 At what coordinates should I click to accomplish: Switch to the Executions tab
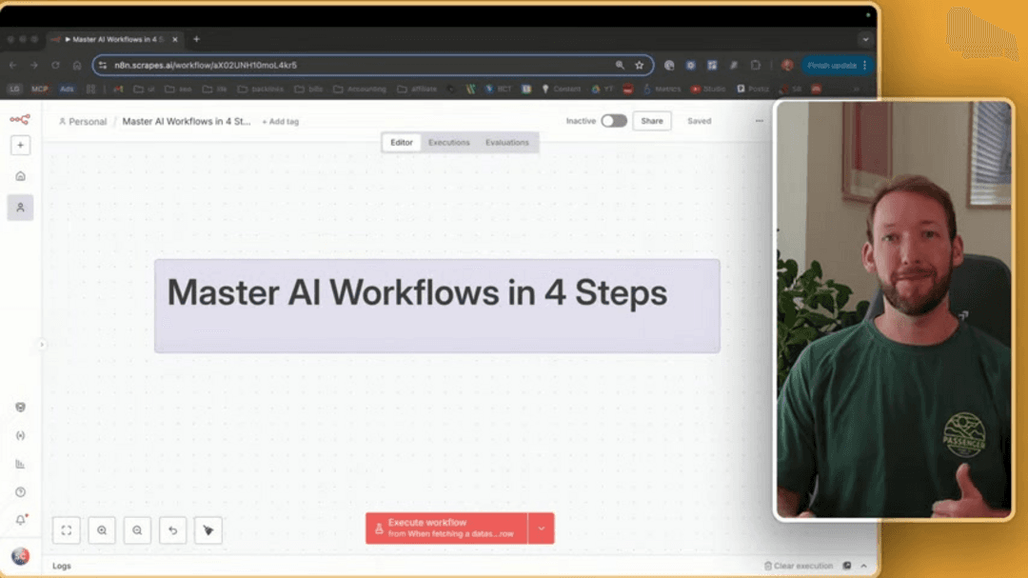click(448, 142)
